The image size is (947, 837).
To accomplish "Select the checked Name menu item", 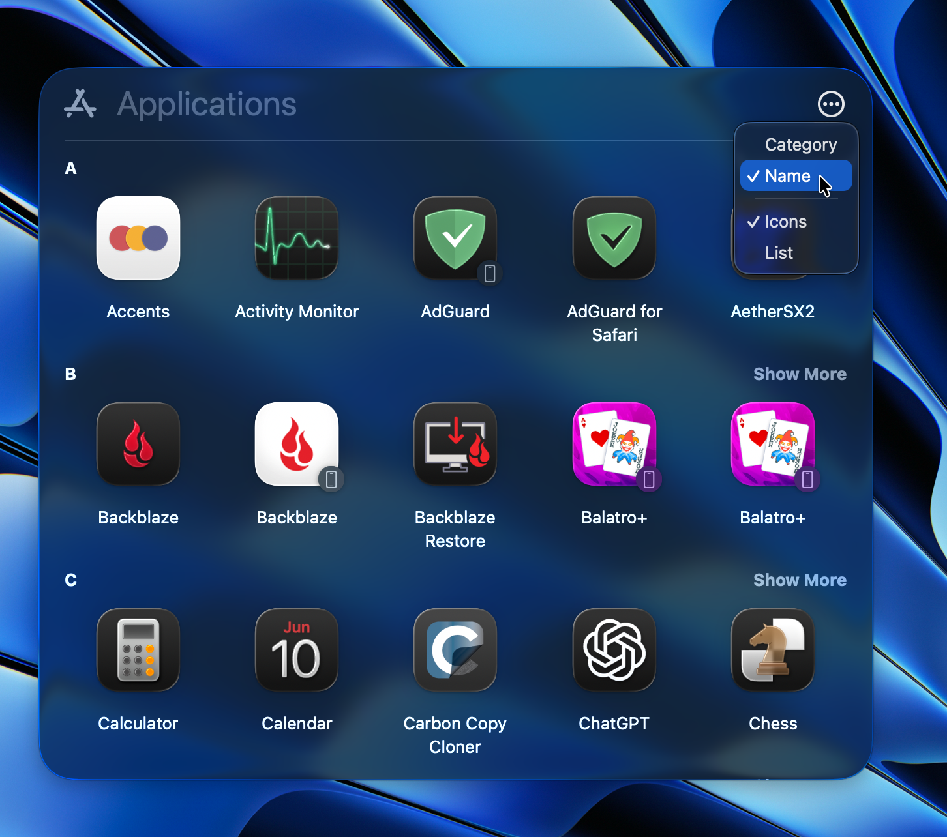I will pos(796,176).
